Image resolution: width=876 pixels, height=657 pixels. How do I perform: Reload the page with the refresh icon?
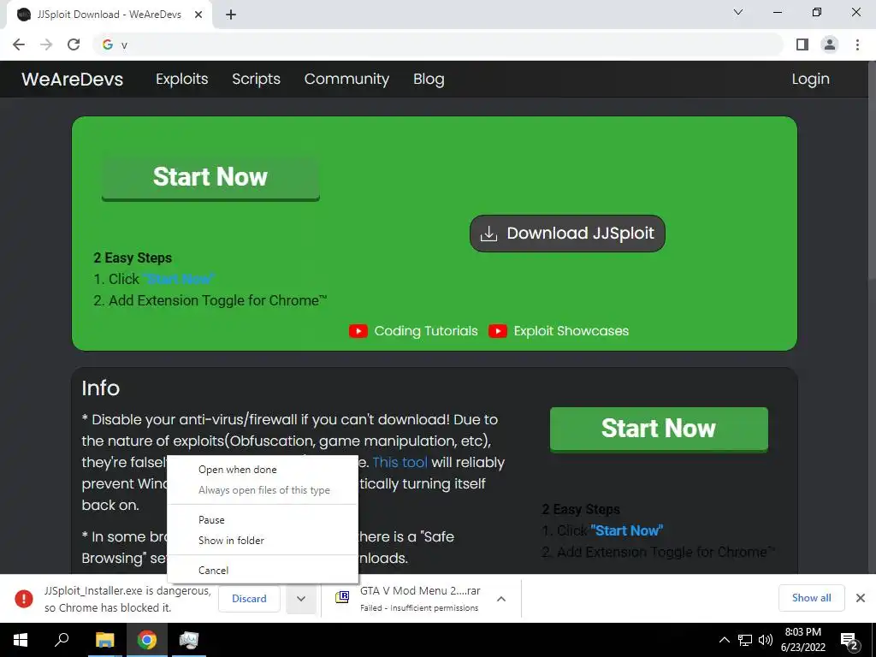click(x=74, y=44)
